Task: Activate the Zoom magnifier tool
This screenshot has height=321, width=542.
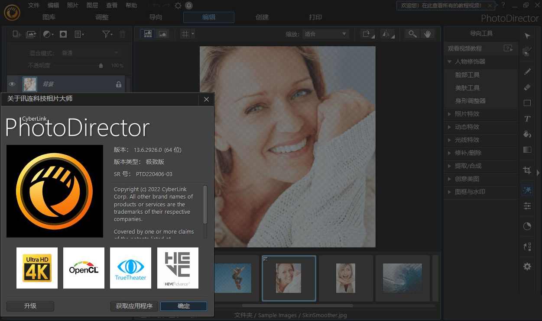Action: point(412,34)
